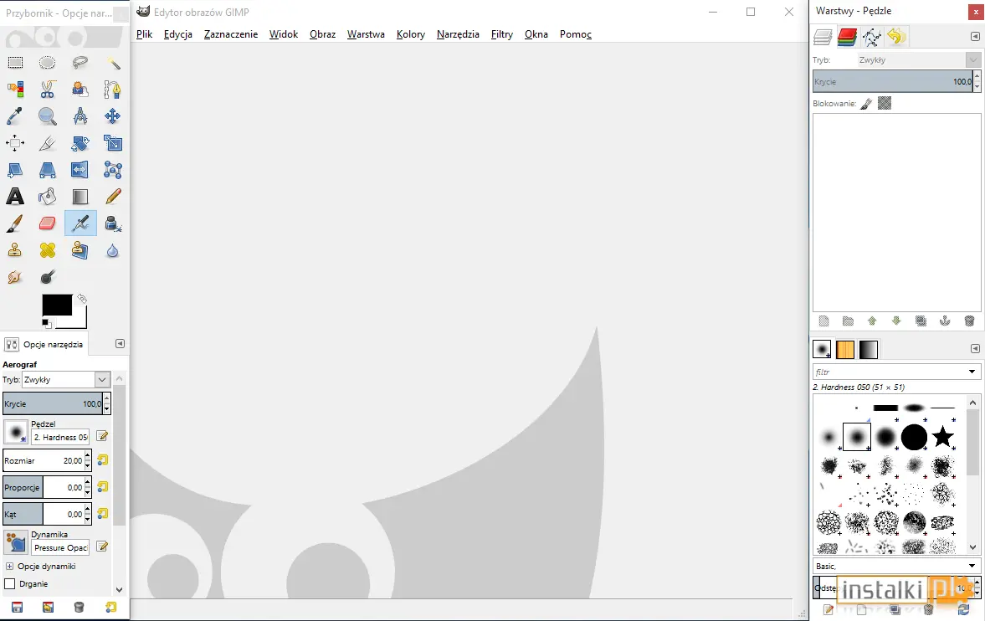
Task: Pick the Move tool
Action: pyautogui.click(x=112, y=115)
